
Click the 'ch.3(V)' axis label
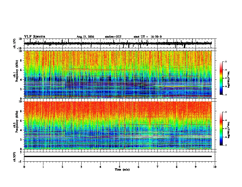(x=15, y=157)
